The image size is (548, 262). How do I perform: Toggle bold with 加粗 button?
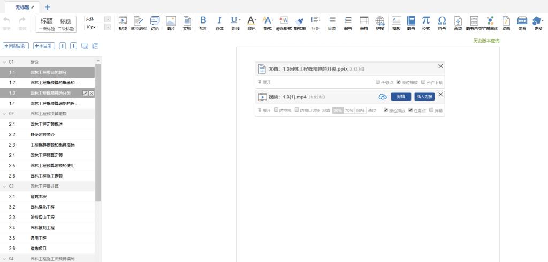203,22
